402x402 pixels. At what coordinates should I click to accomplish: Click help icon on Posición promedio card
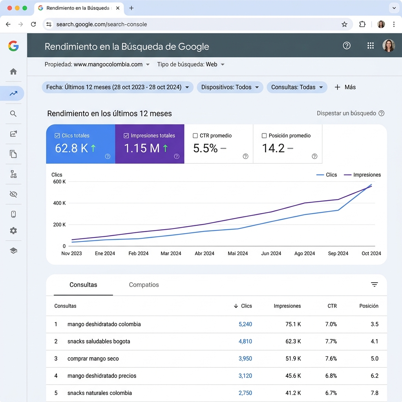click(x=314, y=156)
